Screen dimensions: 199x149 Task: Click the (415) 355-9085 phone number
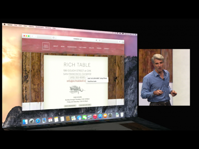click(78, 78)
